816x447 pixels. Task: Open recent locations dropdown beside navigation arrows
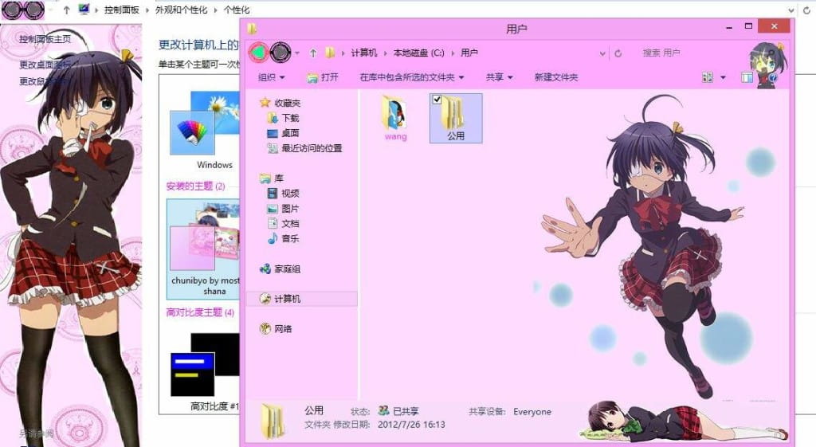(x=297, y=53)
